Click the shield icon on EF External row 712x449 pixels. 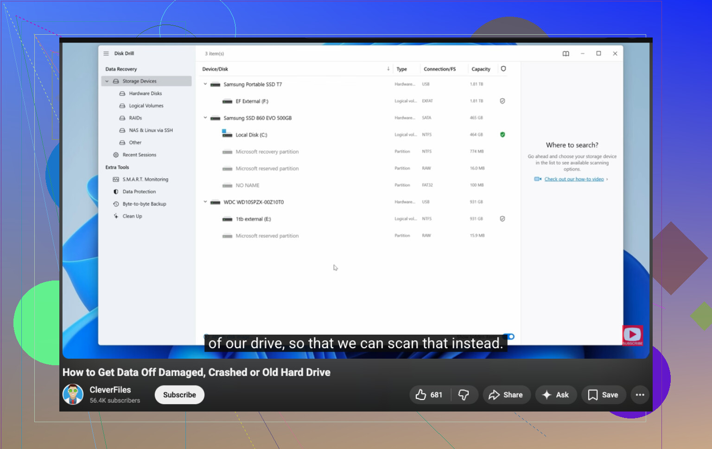502,101
